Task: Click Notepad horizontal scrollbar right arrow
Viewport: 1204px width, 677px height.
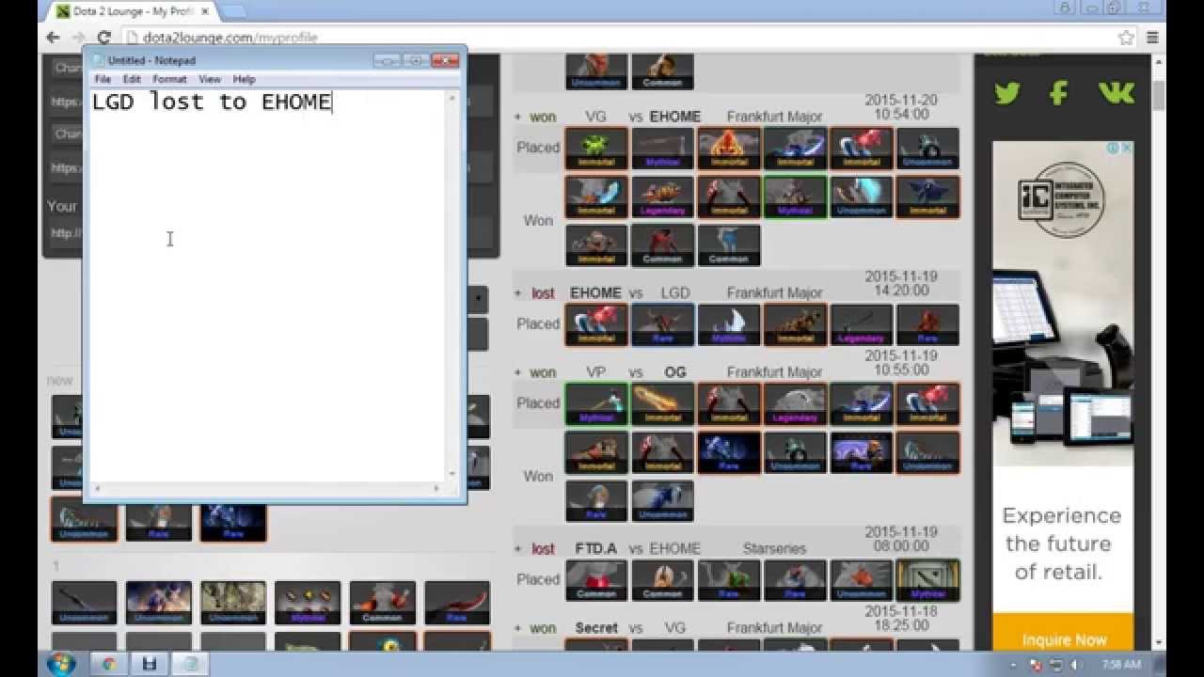Action: (437, 489)
